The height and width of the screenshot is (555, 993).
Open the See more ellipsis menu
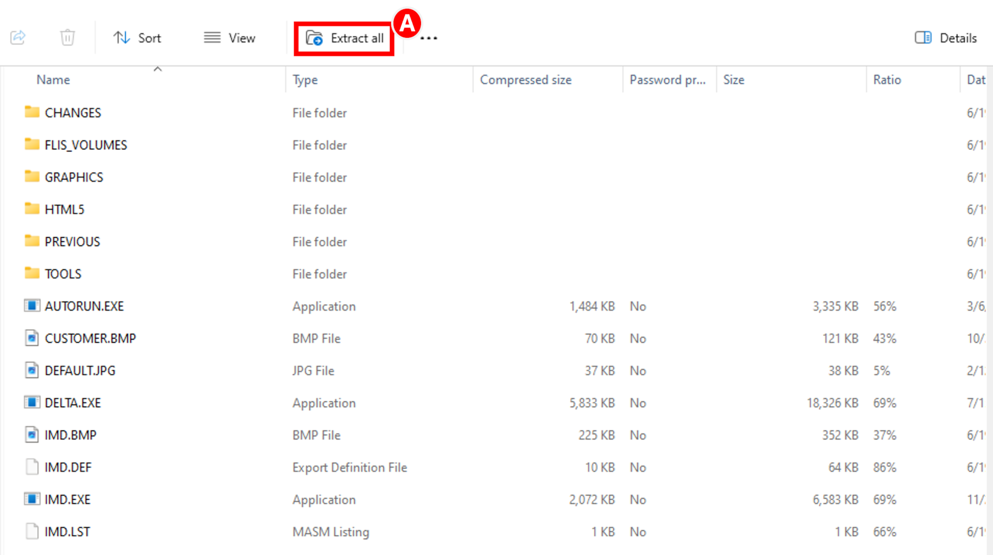428,38
